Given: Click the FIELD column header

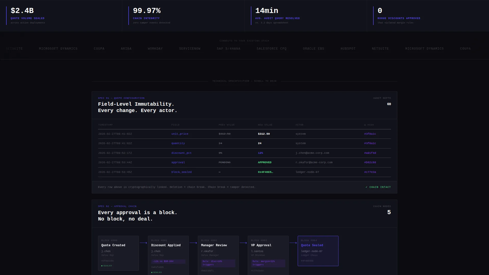Looking at the screenshot, I should pos(175,125).
